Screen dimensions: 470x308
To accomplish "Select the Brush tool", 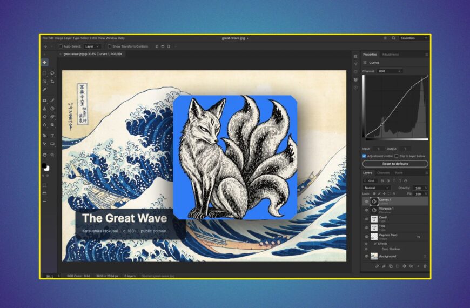I will point(52,101).
